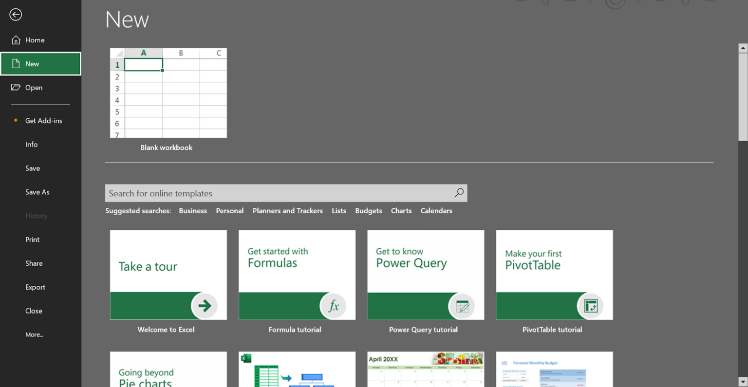The image size is (748, 387).
Task: Click the Blank workbook caption
Action: [167, 147]
